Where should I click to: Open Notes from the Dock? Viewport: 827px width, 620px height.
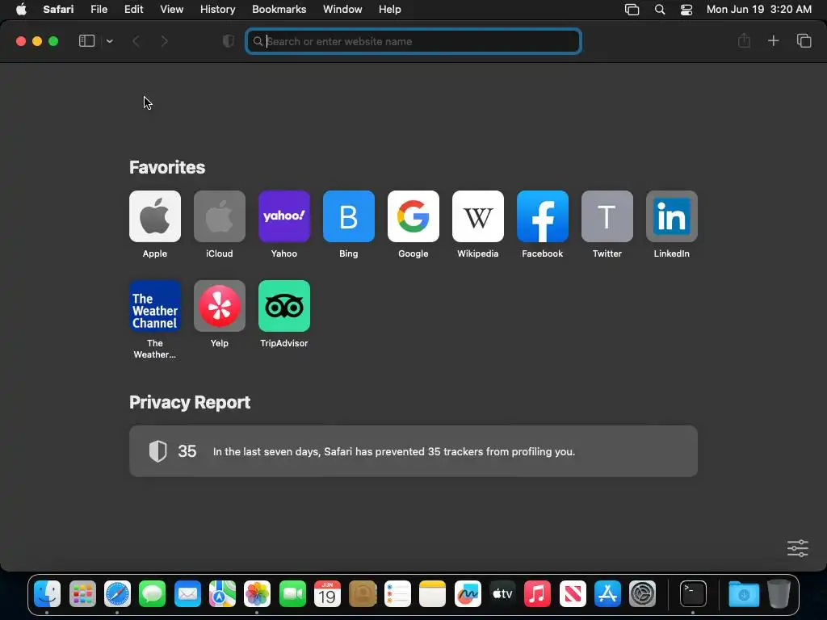pos(433,594)
